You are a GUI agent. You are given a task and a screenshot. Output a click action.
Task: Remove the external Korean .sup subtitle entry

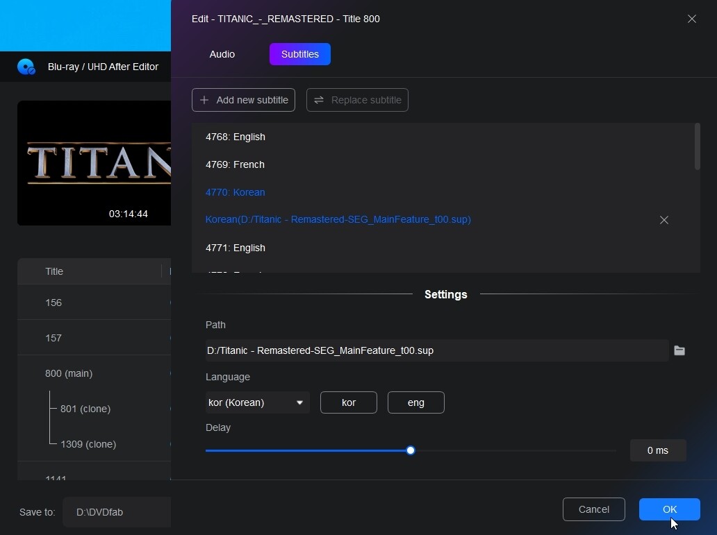(664, 220)
